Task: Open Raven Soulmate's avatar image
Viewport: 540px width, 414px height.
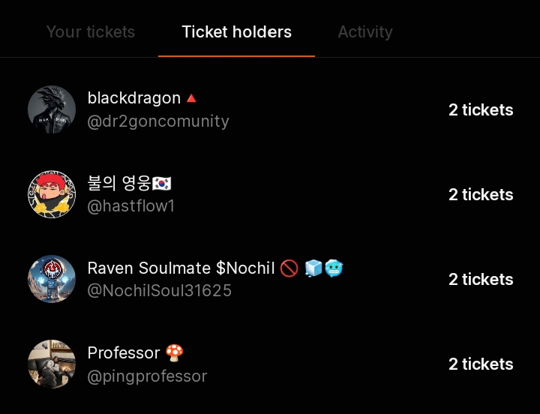Action: click(52, 279)
